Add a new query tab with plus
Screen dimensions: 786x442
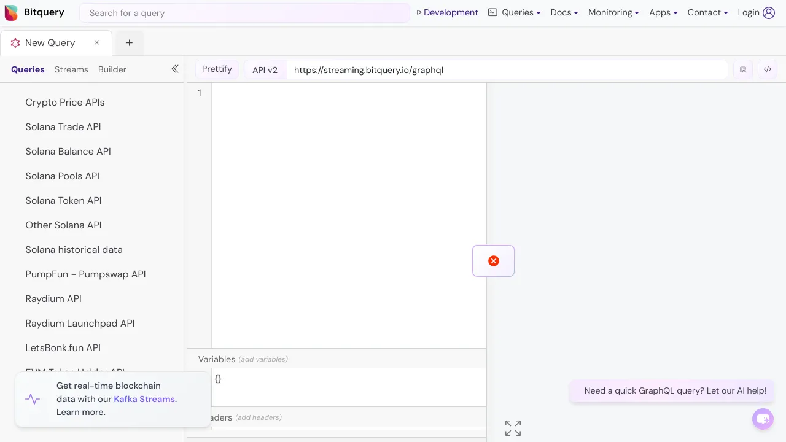tap(129, 43)
